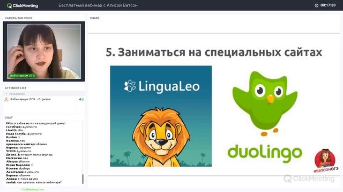The height and width of the screenshot is (192, 343).
Task: Click the 'SHARE' panel heading
Action: click(94, 18)
